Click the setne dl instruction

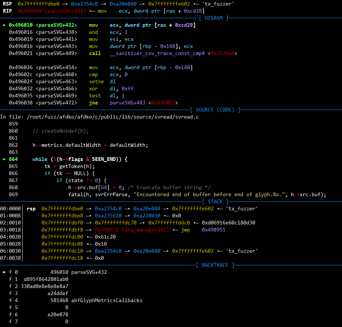102,81
